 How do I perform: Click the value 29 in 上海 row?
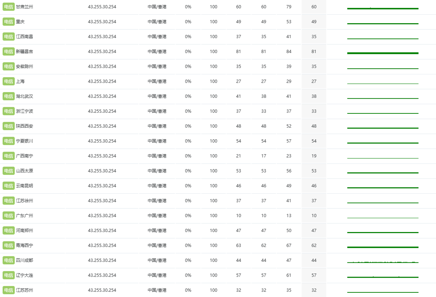289,81
